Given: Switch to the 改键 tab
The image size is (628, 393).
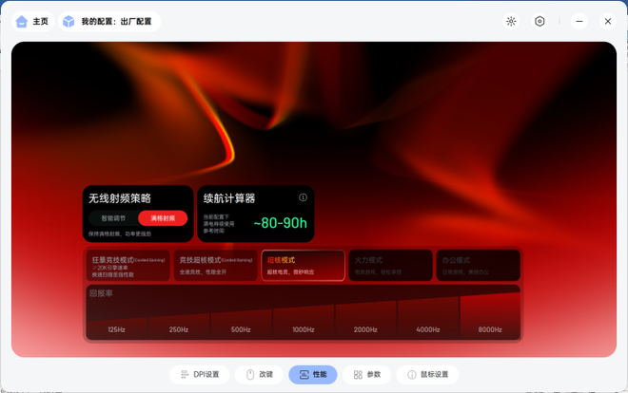Looking at the screenshot, I should click(x=259, y=375).
